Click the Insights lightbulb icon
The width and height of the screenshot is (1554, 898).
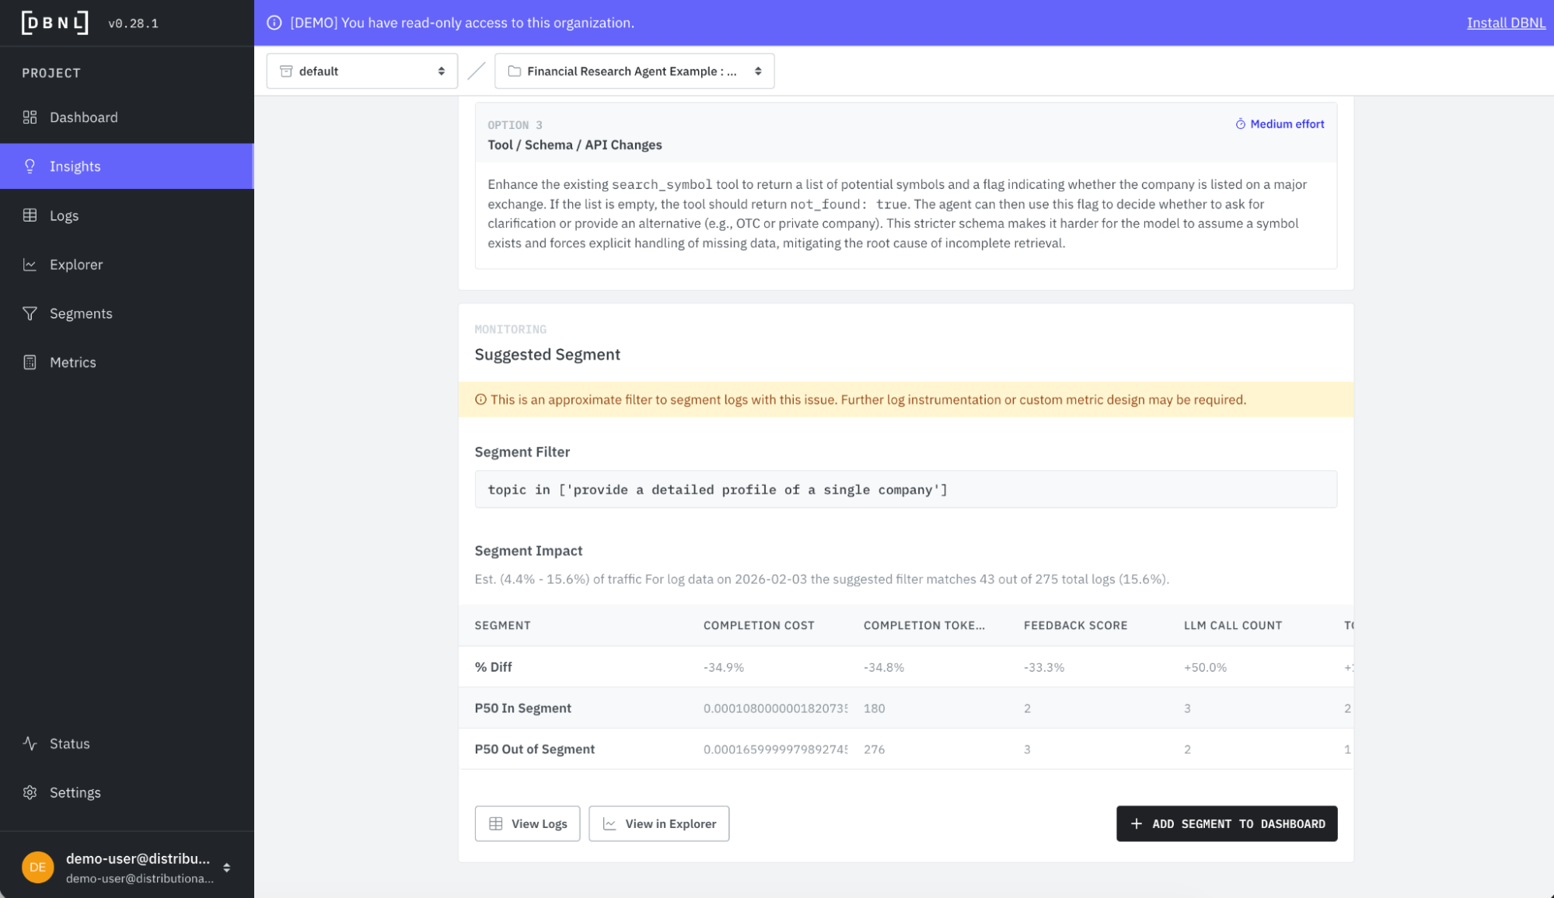pos(30,166)
